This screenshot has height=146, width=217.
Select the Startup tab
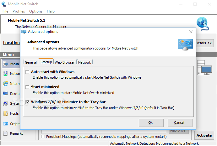tap(46, 62)
